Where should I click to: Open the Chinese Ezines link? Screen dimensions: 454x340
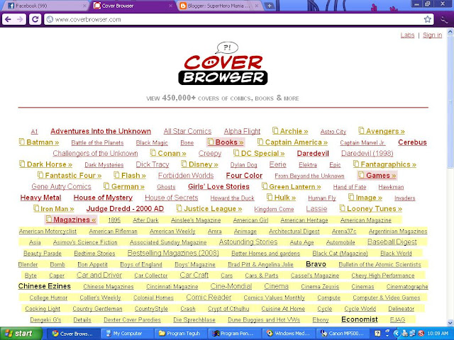[44, 286]
